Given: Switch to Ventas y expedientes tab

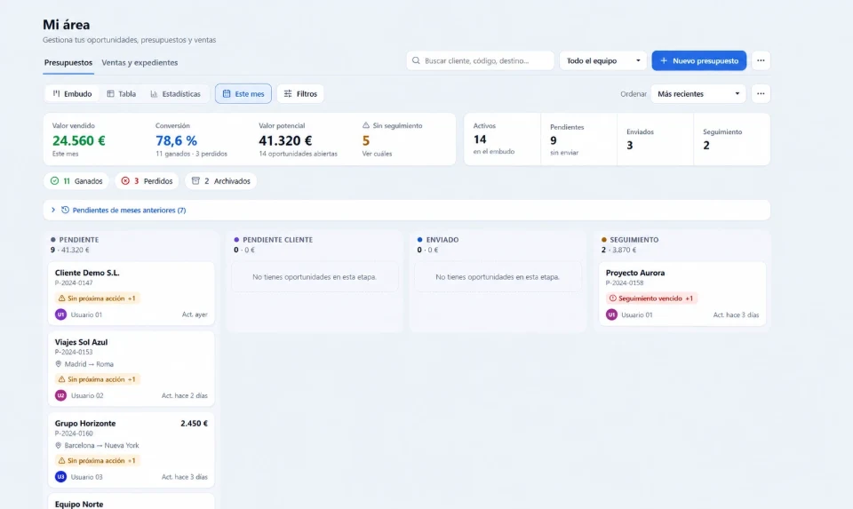Looking at the screenshot, I should pos(140,62).
